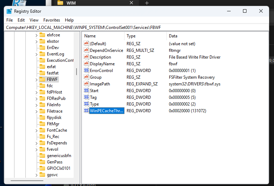The height and width of the screenshot is (186, 274).
Task: Select the ExecutionCont key label
Action: pos(60,60)
